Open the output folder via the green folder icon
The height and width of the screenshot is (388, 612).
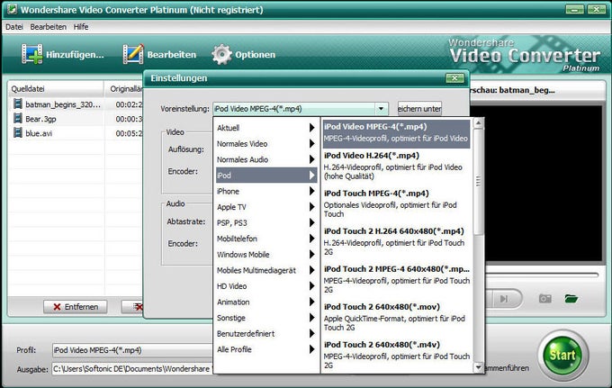click(x=571, y=299)
